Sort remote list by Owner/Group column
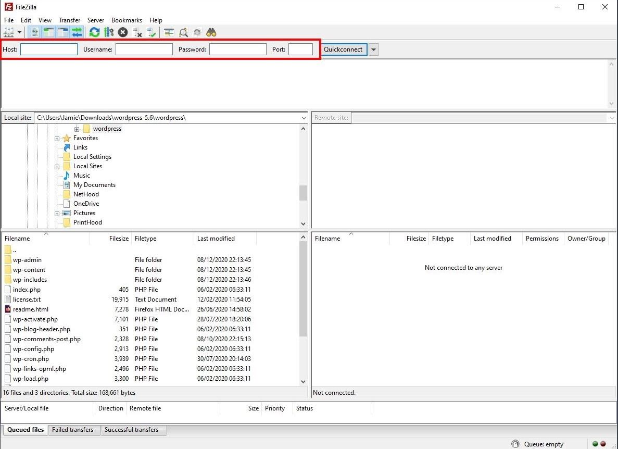618x449 pixels. 586,239
